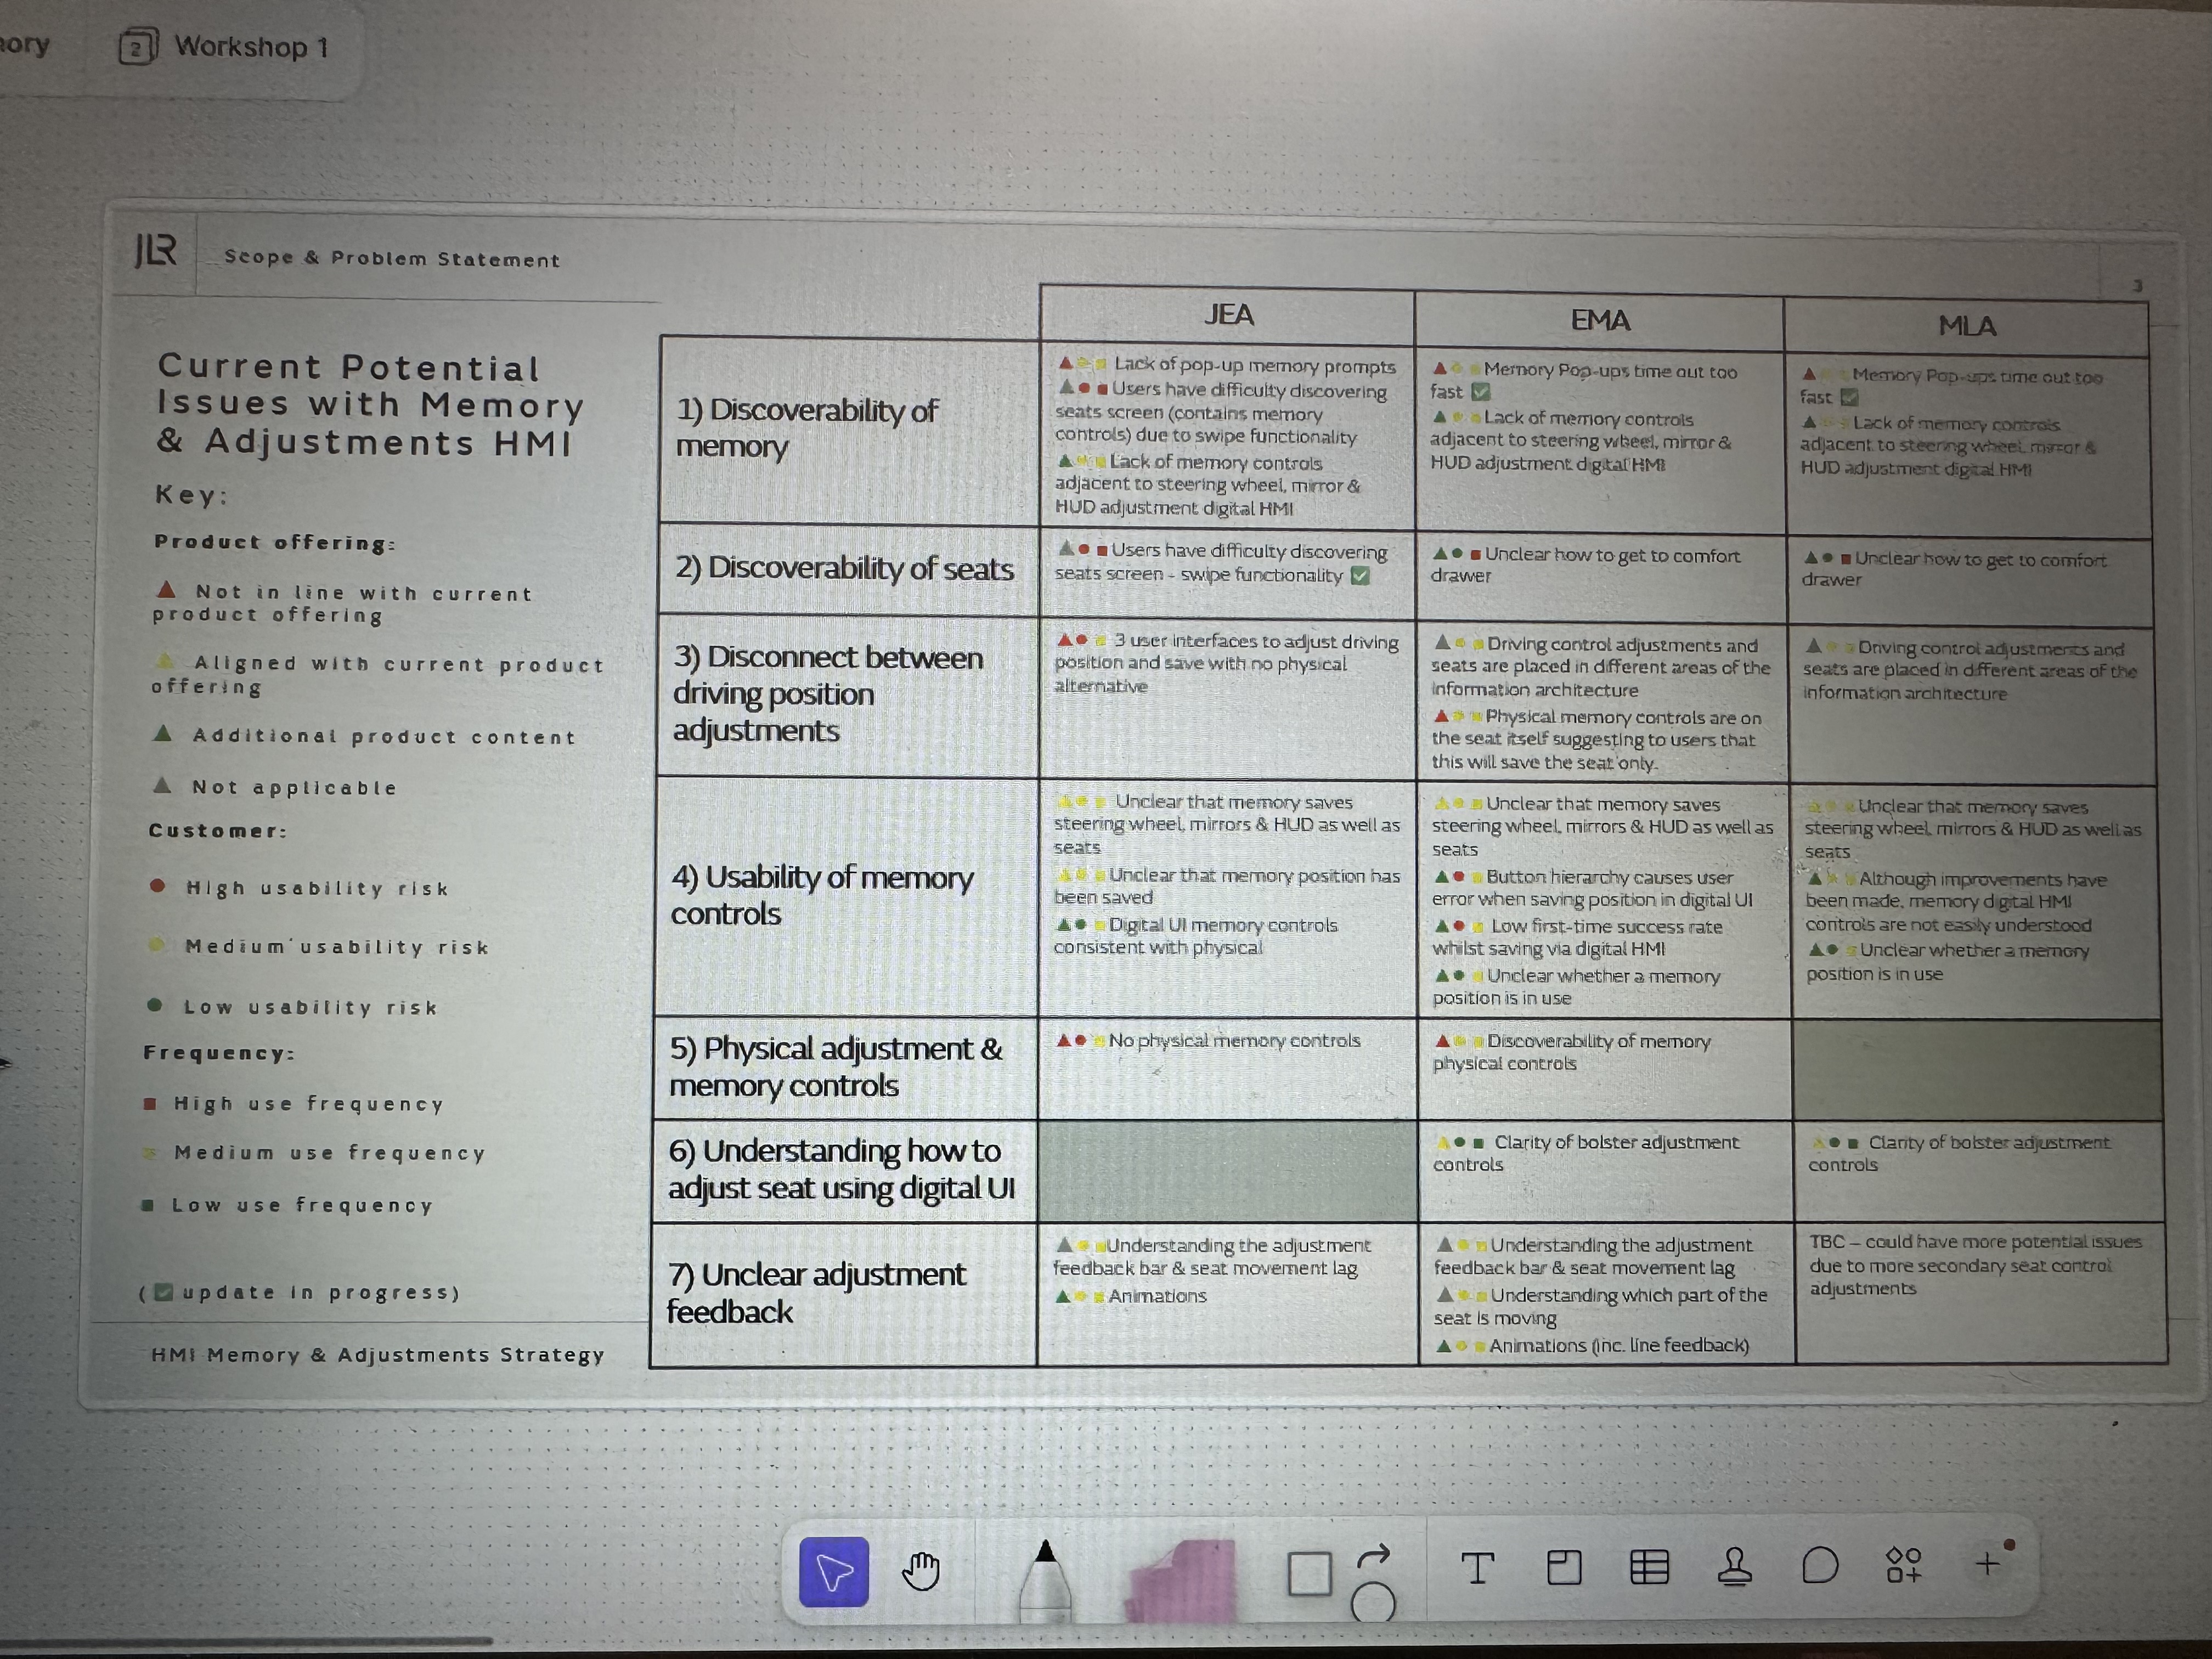Image resolution: width=2212 pixels, height=1659 pixels.
Task: Select the JEA column header
Action: tap(1227, 314)
